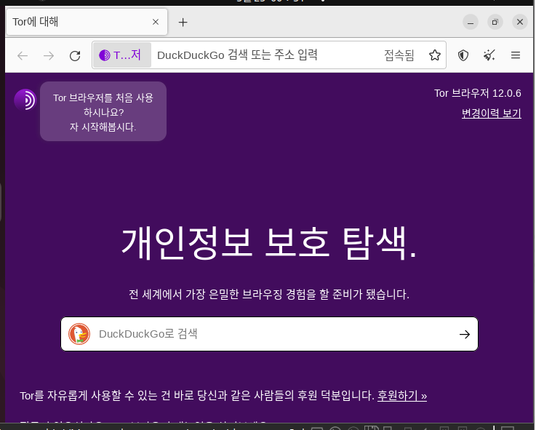Open the security level shield icon
The width and height of the screenshot is (536, 430).
click(x=463, y=55)
